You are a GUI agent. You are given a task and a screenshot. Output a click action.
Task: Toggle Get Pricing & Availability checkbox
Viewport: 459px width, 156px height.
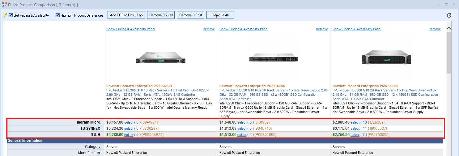pyautogui.click(x=11, y=15)
